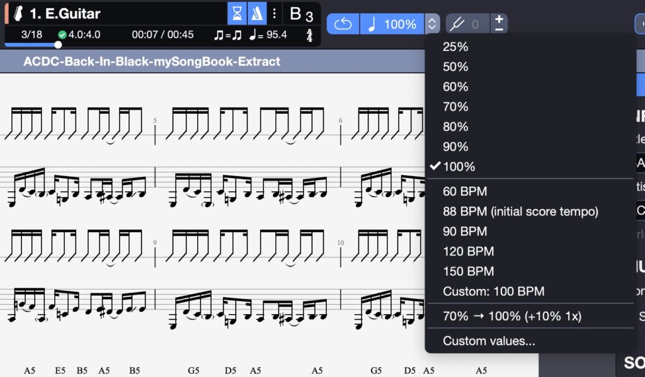Click the quarter note relative speed icon
Viewport: 645px width, 377px height.
click(x=372, y=24)
